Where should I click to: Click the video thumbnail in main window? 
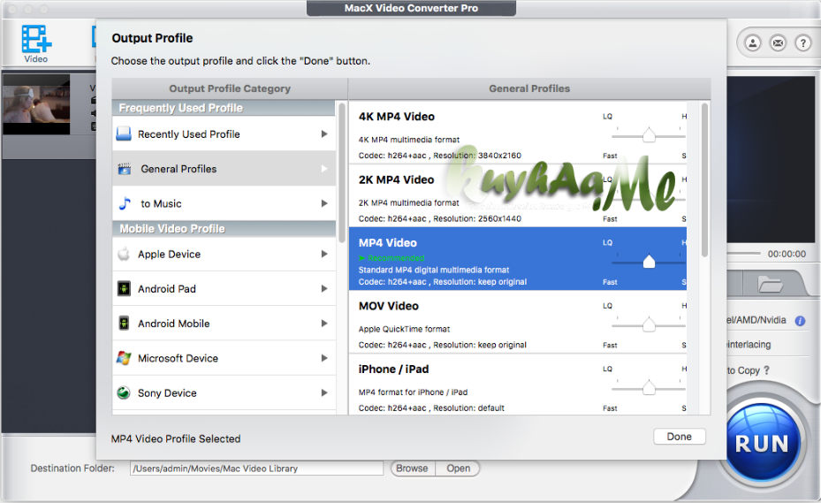(x=36, y=104)
